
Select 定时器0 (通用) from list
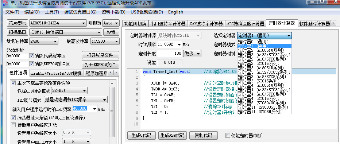coord(264,41)
